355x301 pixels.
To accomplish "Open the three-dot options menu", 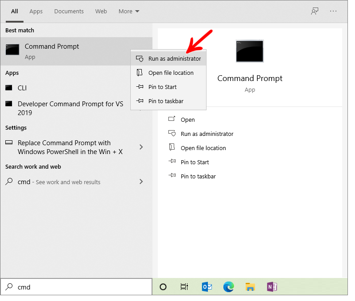I will (x=333, y=11).
